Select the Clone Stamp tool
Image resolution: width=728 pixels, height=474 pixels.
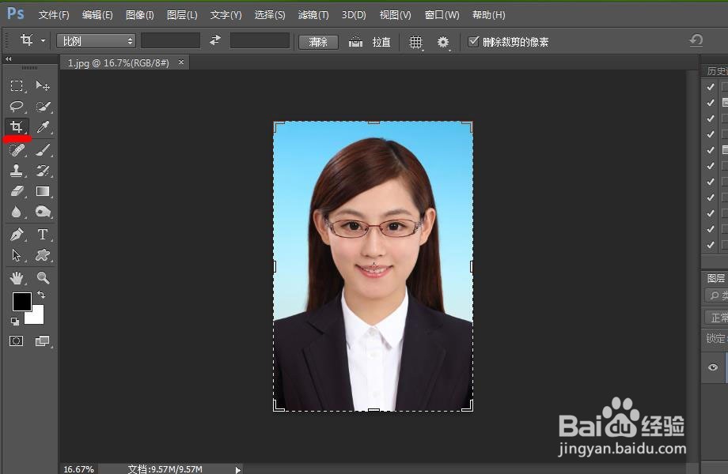coord(16,170)
